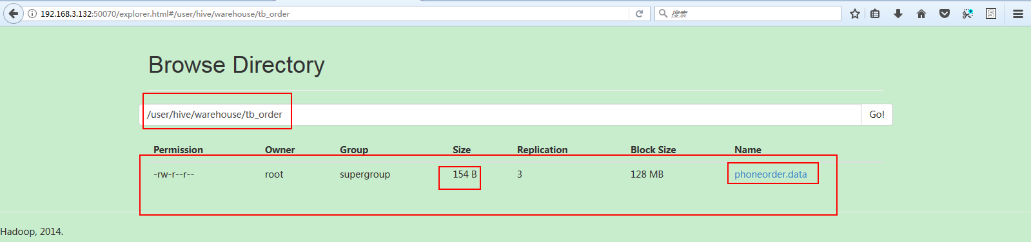
Task: Open the browser hamburger menu
Action: click(x=1018, y=14)
